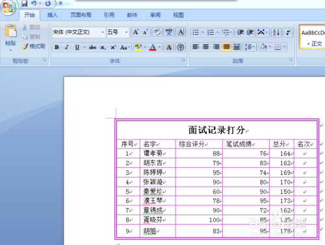Viewport: 325px width, 245px height.
Task: Apply red font color
Action: (153, 47)
